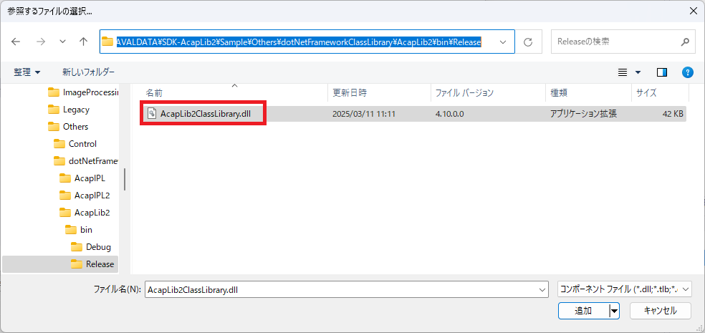Click the date 2025/03/11 11:11
The height and width of the screenshot is (333, 705).
tap(364, 114)
